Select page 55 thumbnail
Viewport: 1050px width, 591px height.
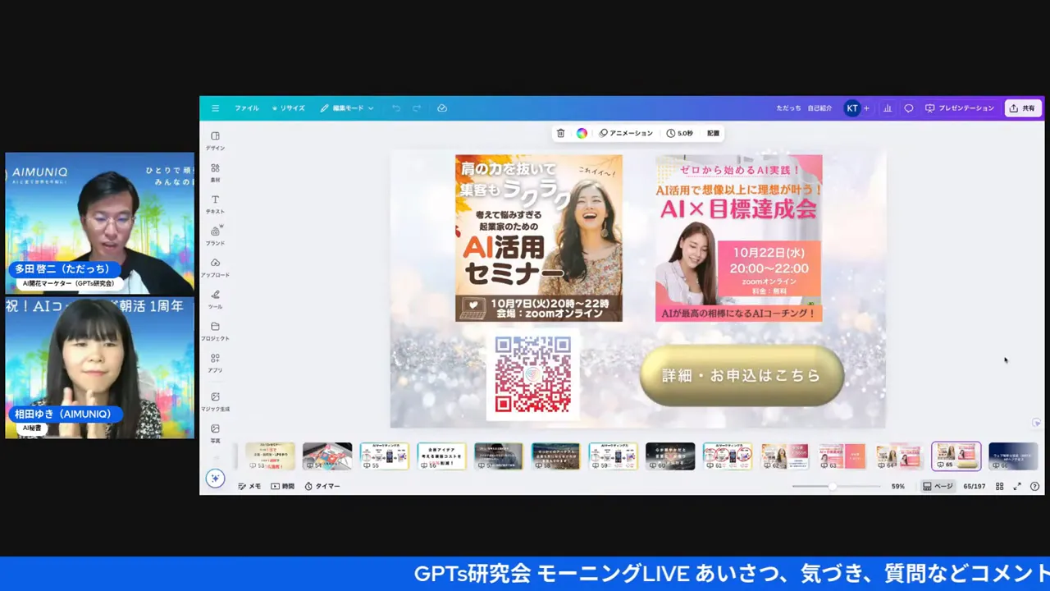tap(384, 456)
